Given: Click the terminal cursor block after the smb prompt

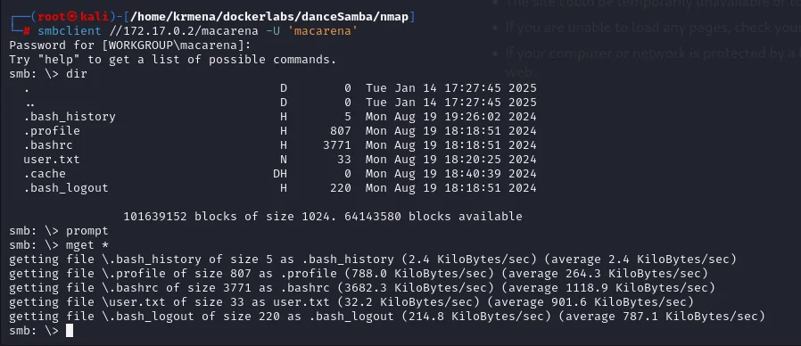Looking at the screenshot, I should click(70, 331).
